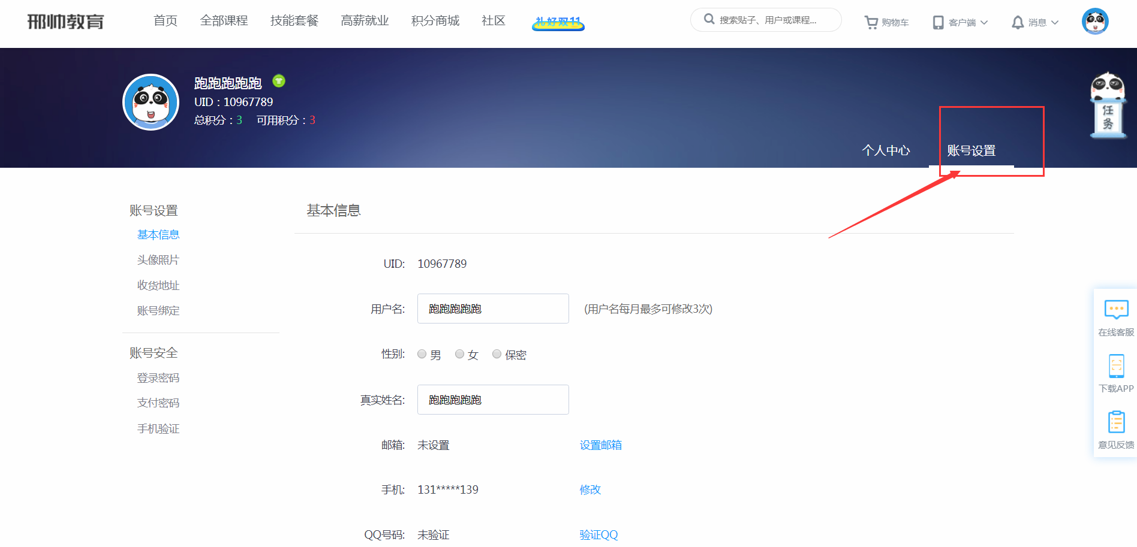Switch to the 个人中心 tab

coord(886,150)
